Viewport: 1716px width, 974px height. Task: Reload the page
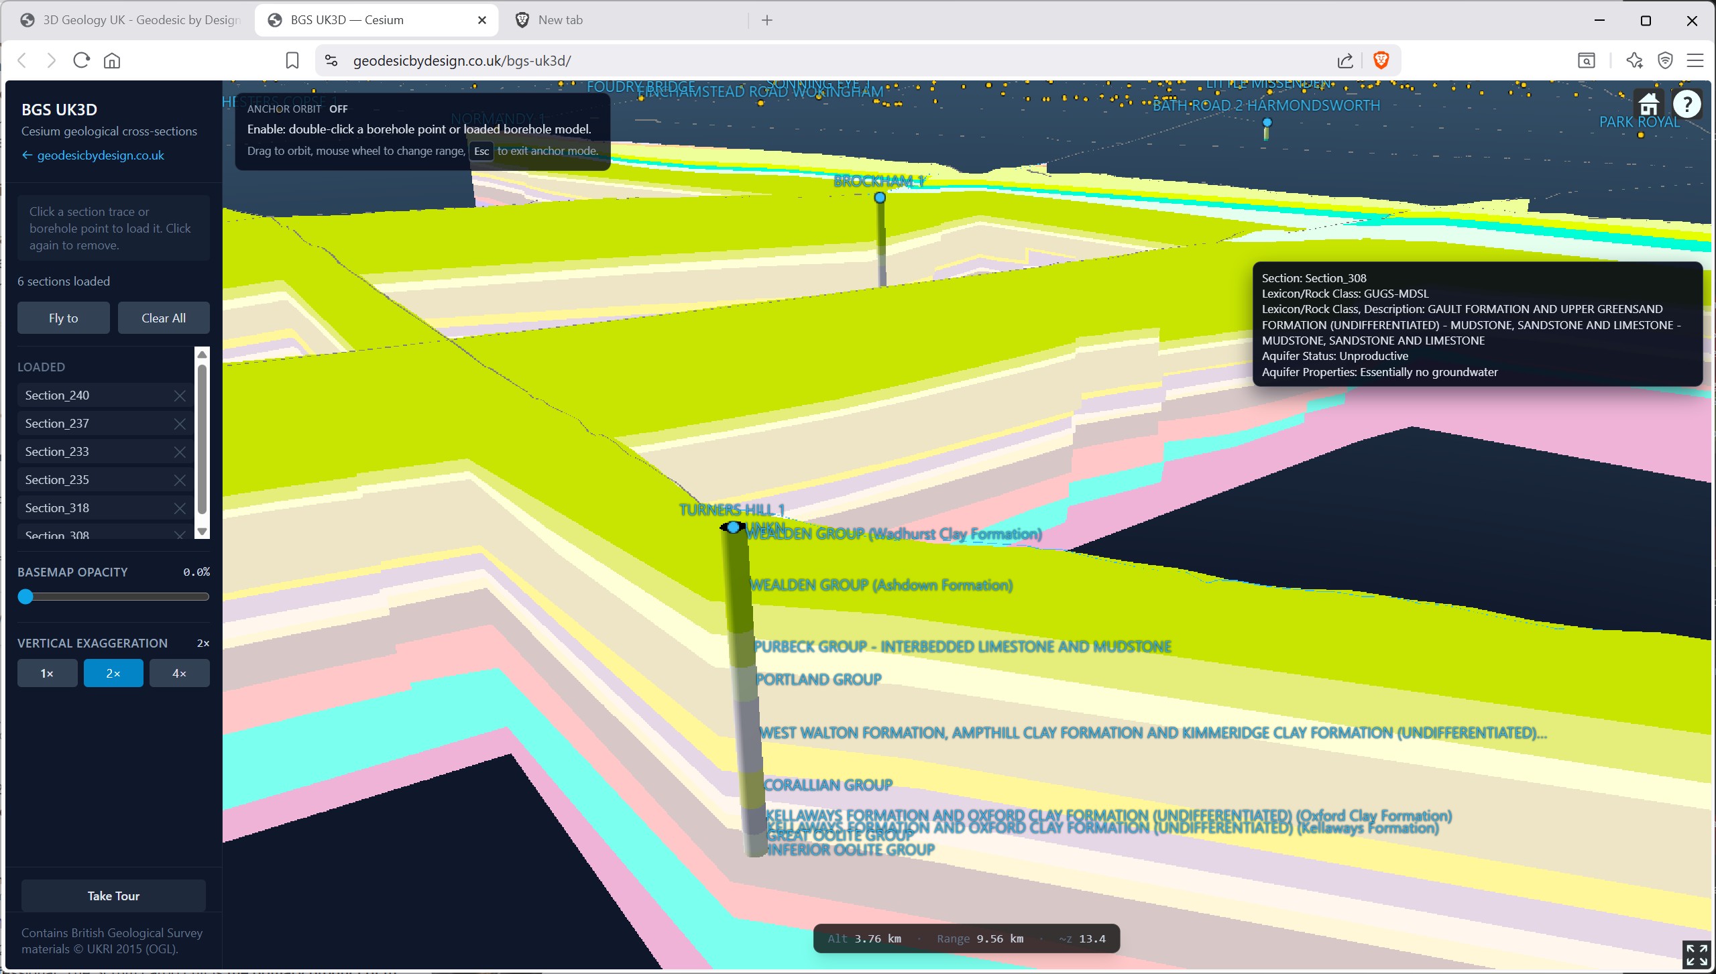click(81, 60)
